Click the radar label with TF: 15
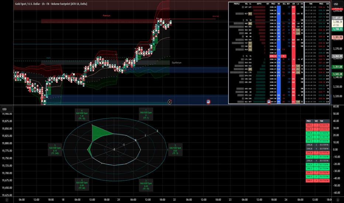 [146, 185]
